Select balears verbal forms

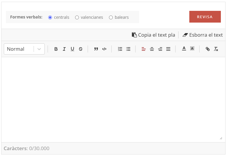[111, 17]
